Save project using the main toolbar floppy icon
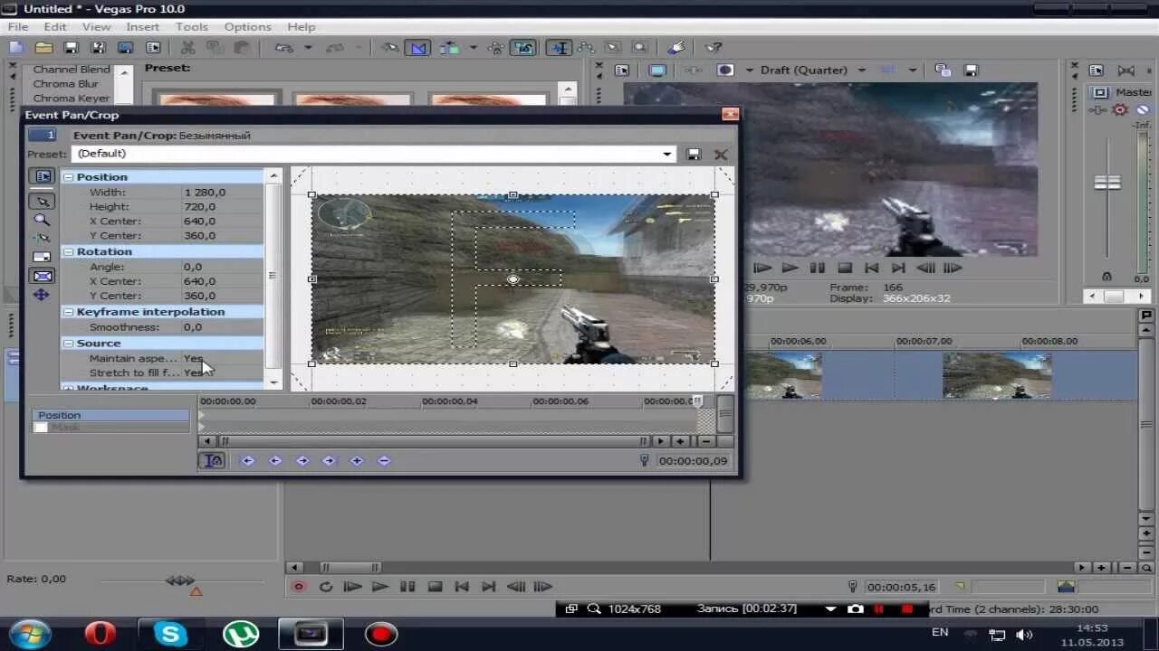1159x651 pixels. pos(71,48)
